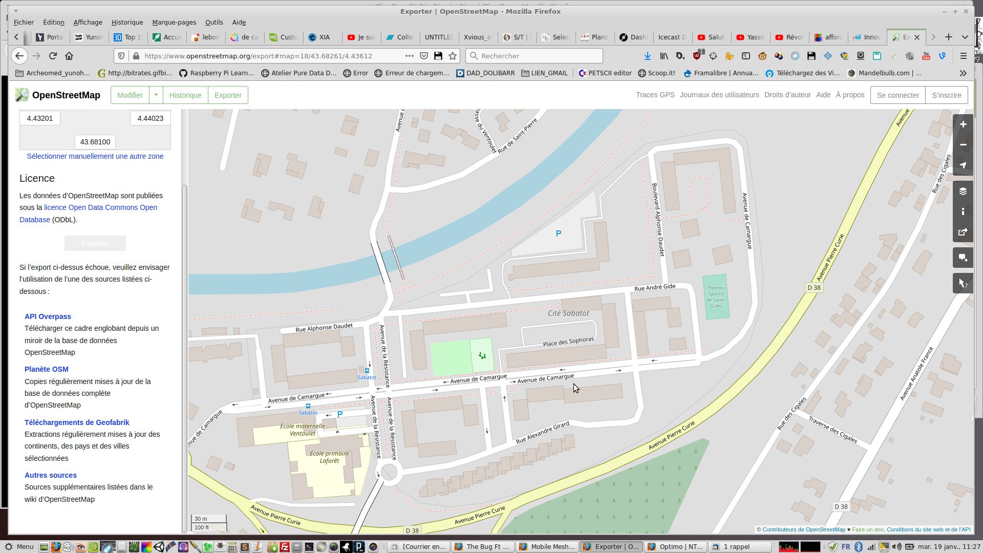
Task: Show more bookmarks toolbar items chevron
Action: click(x=963, y=73)
